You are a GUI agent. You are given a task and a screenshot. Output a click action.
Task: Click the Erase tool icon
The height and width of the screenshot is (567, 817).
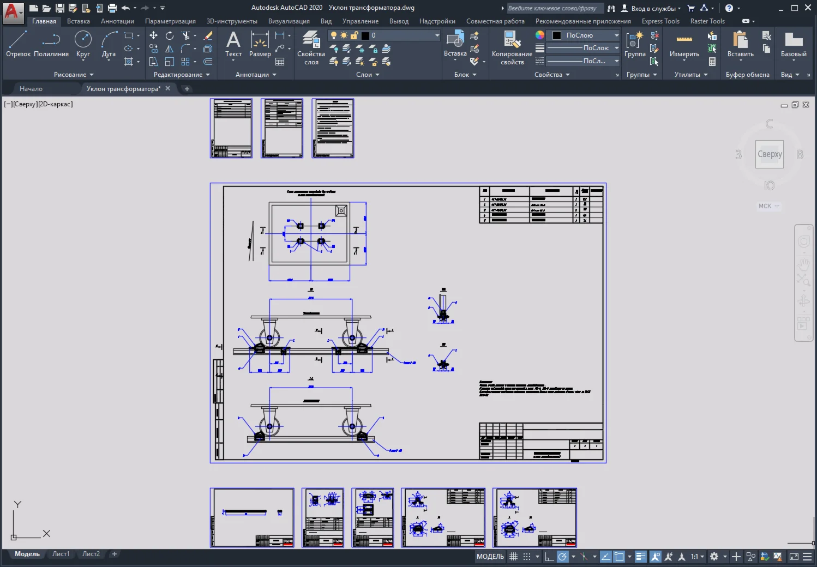tap(208, 35)
